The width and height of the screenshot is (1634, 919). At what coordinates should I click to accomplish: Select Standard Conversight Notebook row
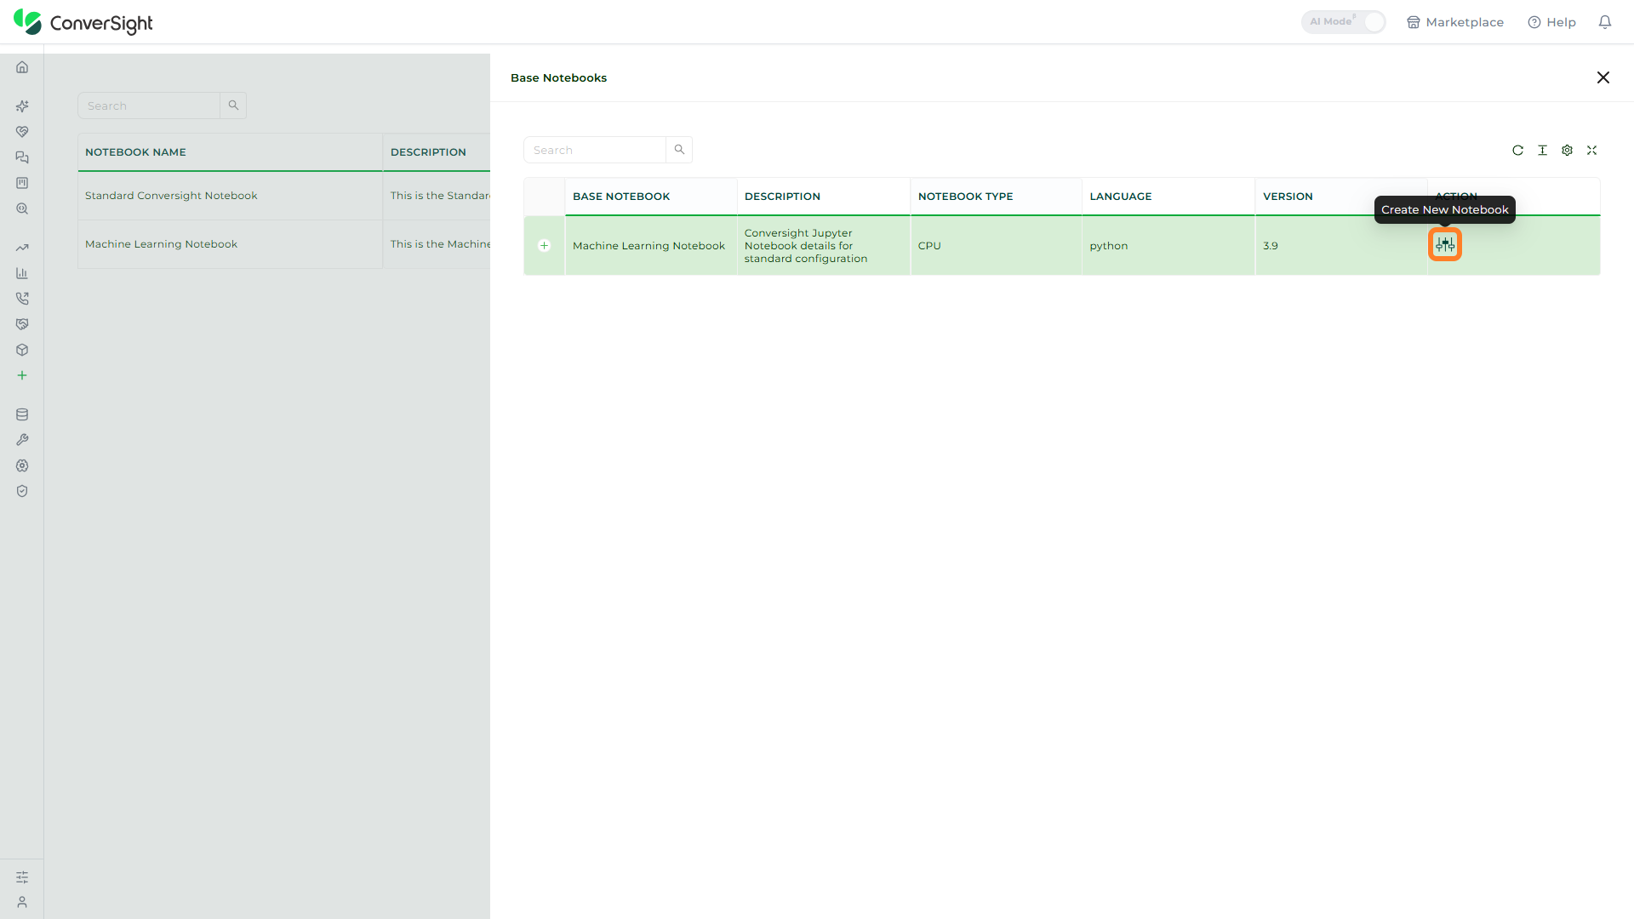pos(284,196)
